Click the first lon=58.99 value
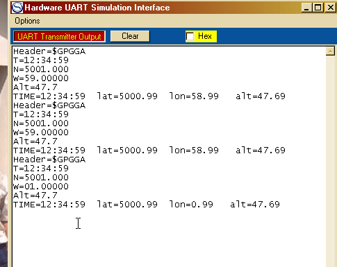The width and height of the screenshot is (337, 267). point(194,96)
